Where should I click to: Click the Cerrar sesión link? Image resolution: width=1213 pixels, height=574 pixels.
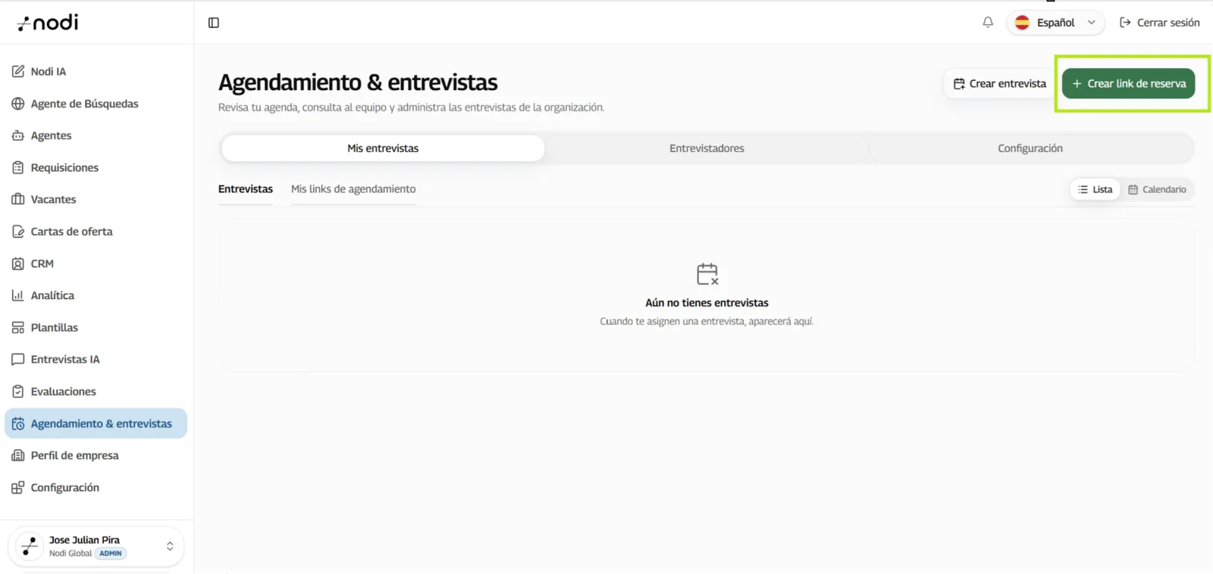tap(1160, 23)
